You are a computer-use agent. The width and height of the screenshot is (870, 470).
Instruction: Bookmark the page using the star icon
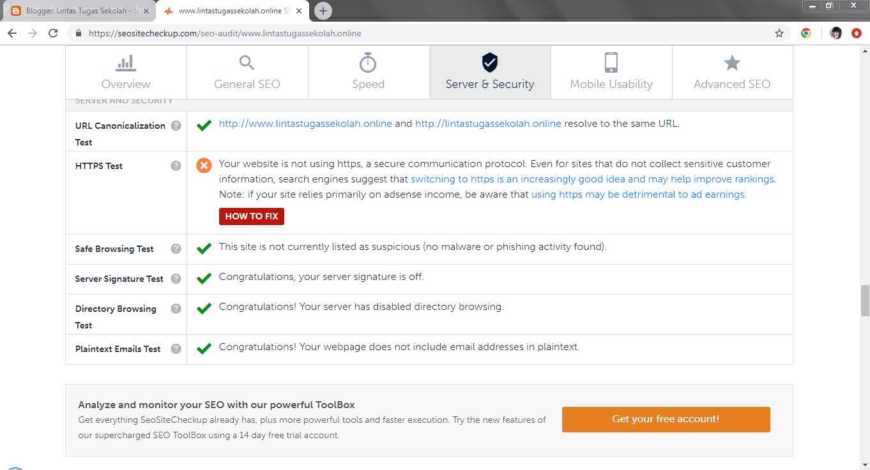point(779,33)
